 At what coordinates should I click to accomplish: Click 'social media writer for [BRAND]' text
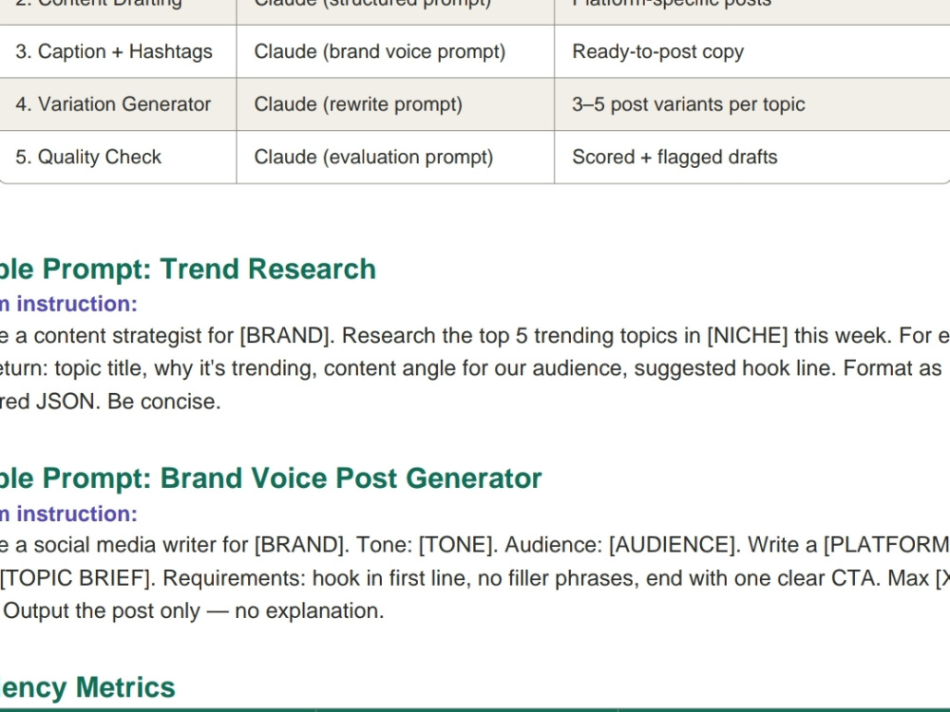(188, 545)
